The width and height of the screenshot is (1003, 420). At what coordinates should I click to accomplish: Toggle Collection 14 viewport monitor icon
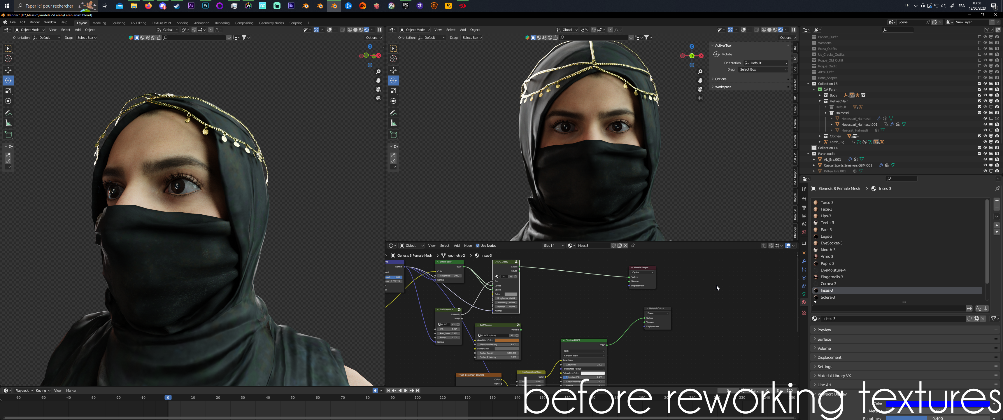[x=991, y=148]
